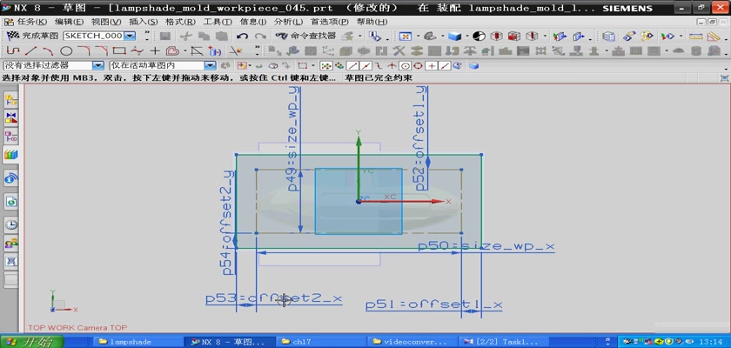Click the Finish Sketch (完成草图) button
The image size is (731, 348).
tap(32, 36)
